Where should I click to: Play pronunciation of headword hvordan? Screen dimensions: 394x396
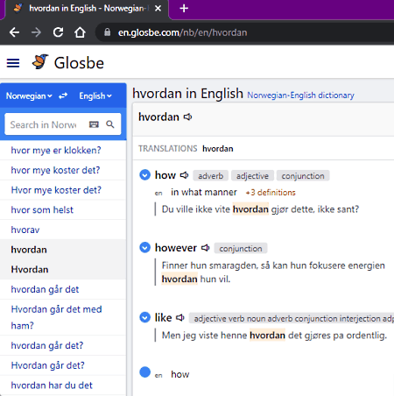187,117
